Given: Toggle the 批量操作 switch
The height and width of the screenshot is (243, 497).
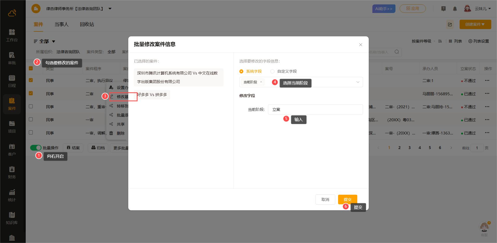Looking at the screenshot, I should [36, 148].
